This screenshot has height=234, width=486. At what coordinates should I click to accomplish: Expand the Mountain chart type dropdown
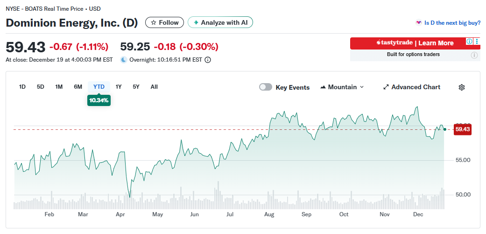(342, 87)
